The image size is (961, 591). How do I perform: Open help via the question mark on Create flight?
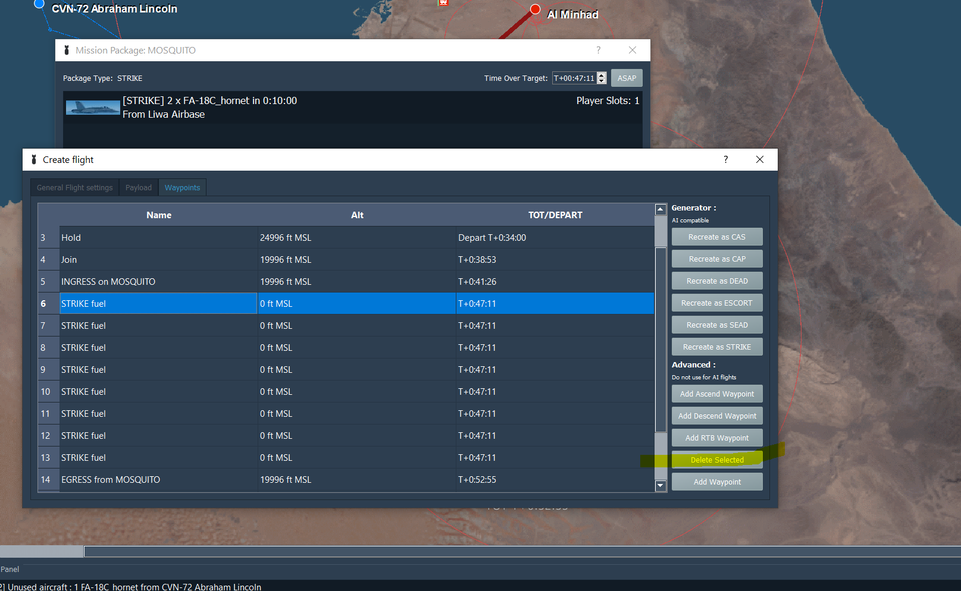(x=725, y=159)
